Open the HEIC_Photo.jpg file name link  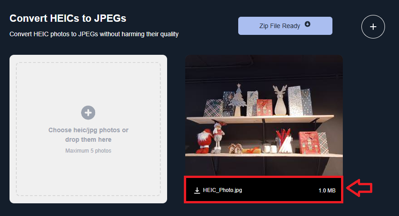point(222,190)
